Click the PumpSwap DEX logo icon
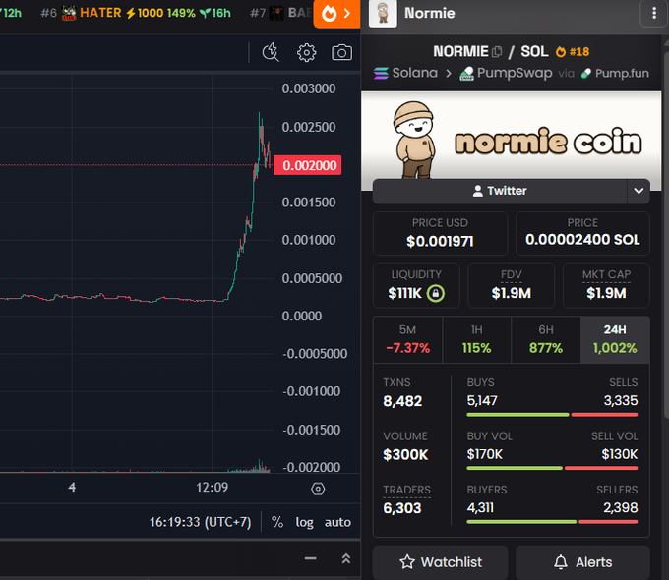The image size is (669, 580). point(466,74)
